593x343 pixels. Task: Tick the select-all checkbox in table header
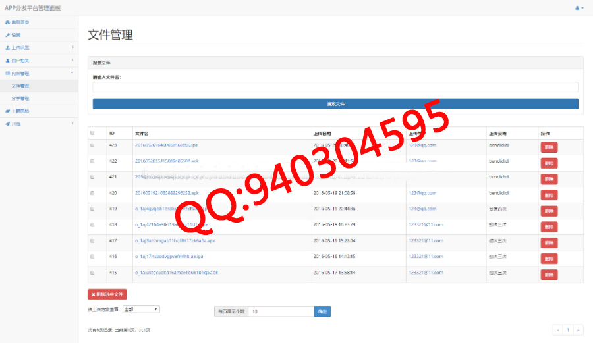point(92,133)
